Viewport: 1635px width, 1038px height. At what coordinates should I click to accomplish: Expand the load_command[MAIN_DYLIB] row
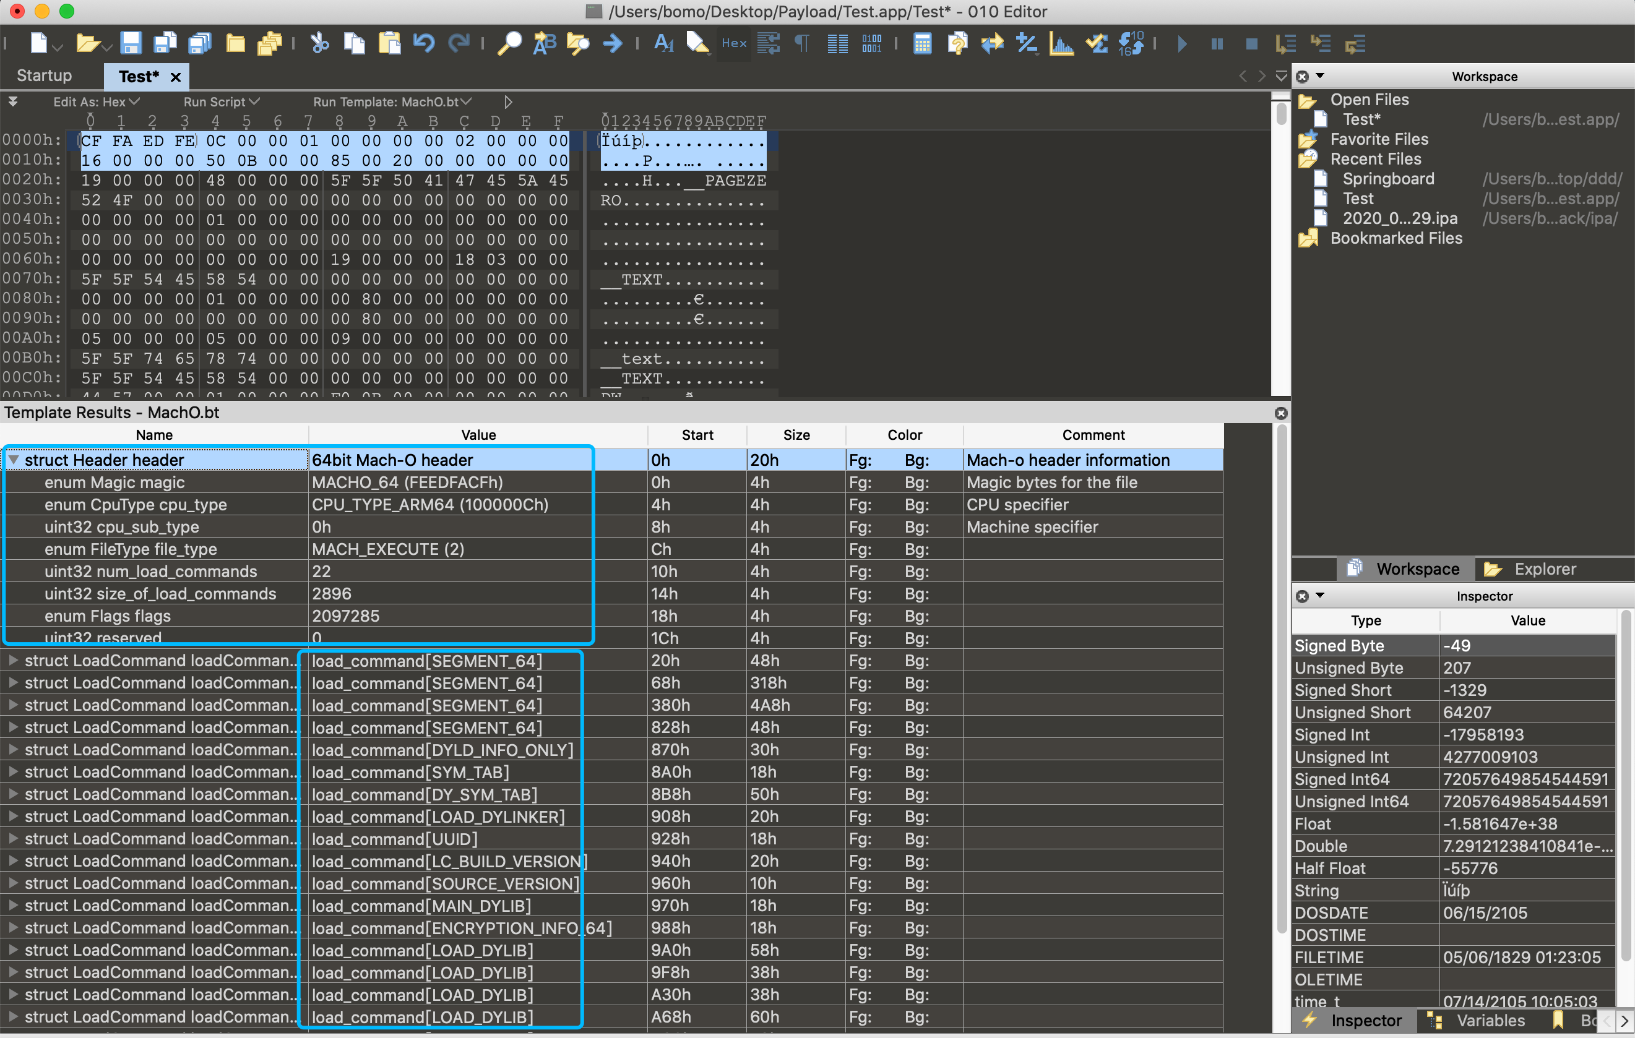coord(13,905)
